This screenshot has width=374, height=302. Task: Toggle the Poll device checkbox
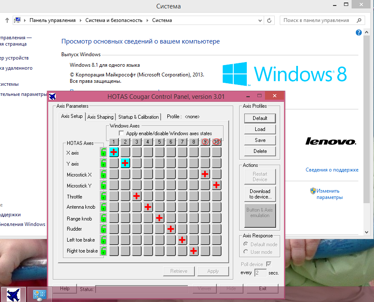pos(269,264)
